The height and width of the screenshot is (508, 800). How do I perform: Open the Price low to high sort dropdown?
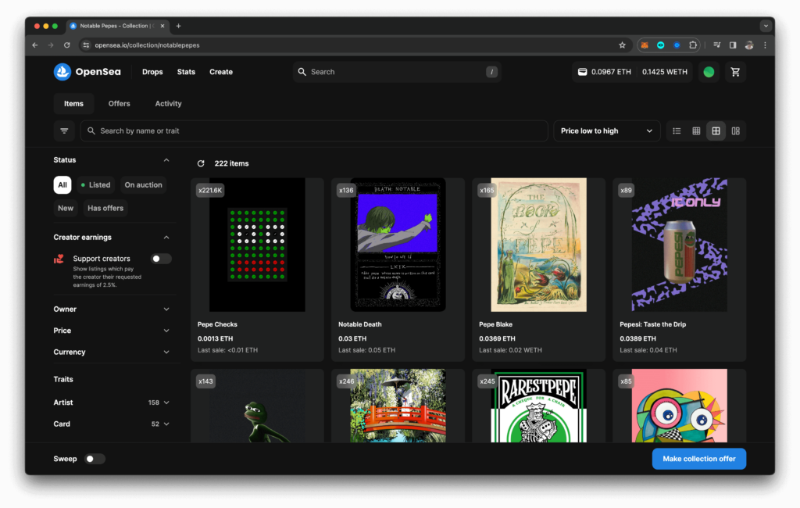[606, 131]
